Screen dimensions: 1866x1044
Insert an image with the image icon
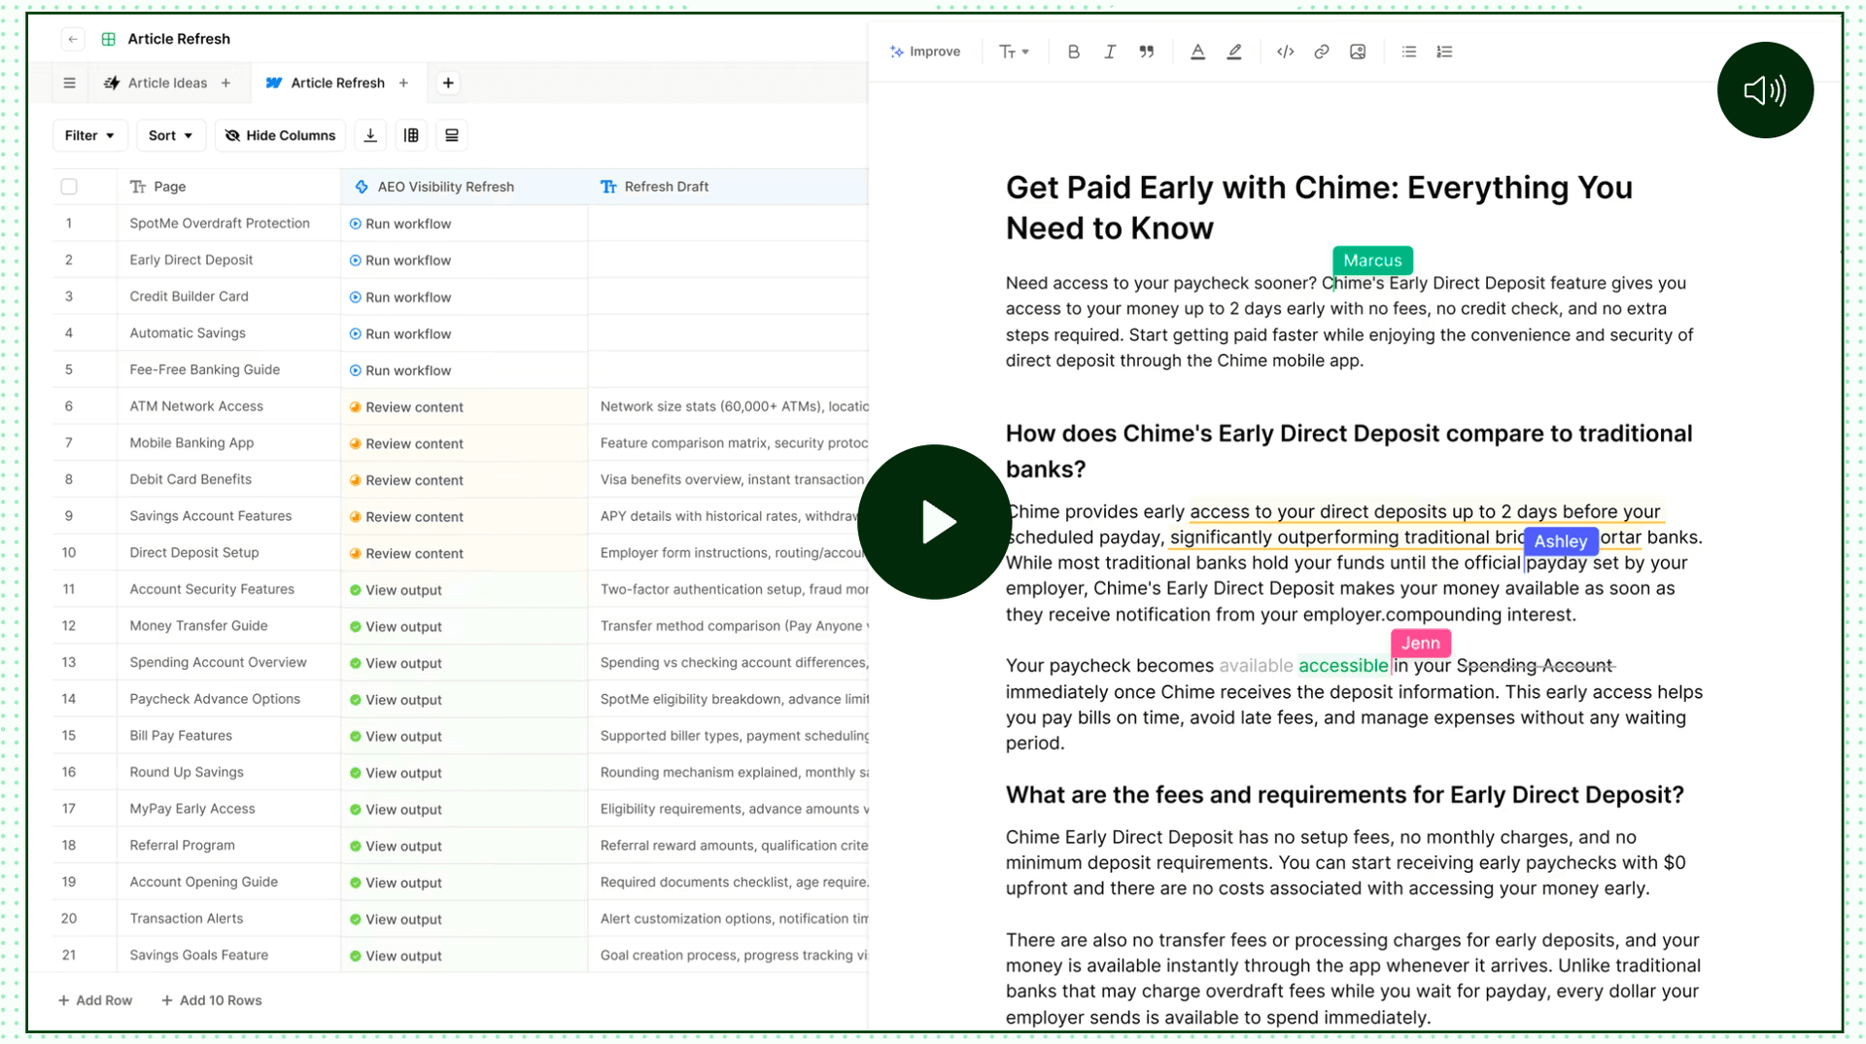(1358, 52)
